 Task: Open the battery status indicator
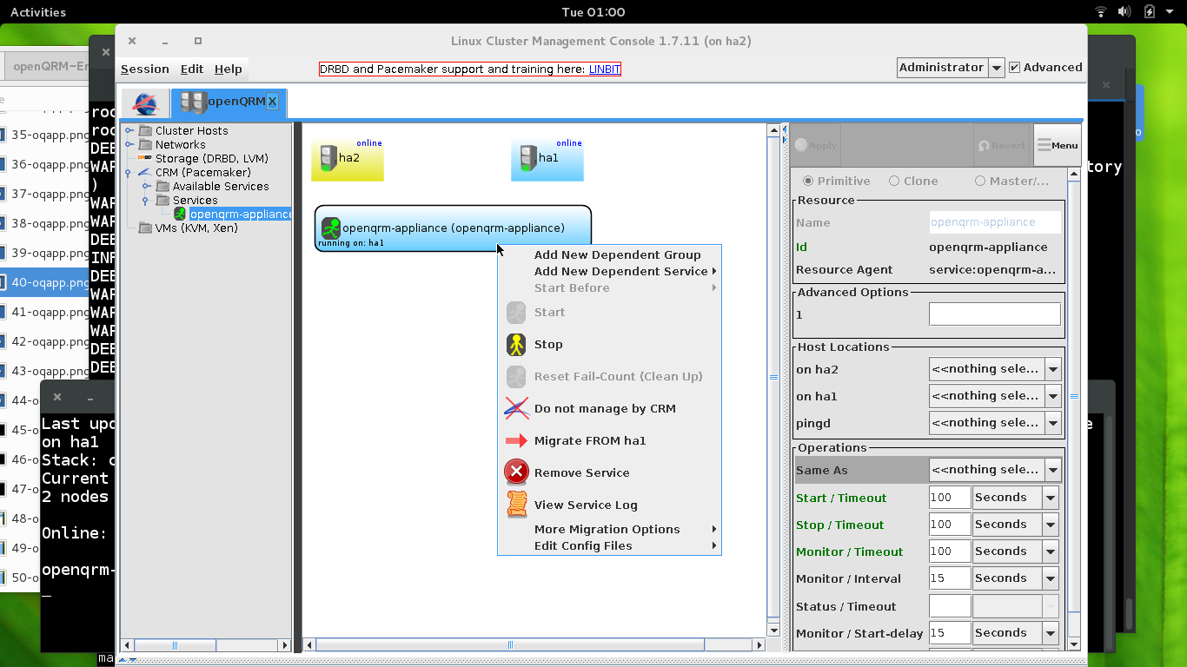coord(1150,12)
